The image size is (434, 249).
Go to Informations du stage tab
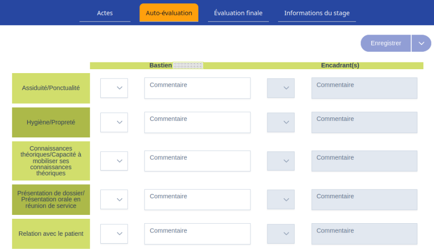point(317,13)
